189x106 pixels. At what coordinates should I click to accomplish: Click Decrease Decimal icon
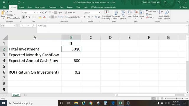coord(99,17)
